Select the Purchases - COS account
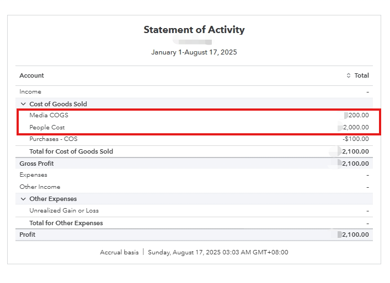 click(53, 139)
